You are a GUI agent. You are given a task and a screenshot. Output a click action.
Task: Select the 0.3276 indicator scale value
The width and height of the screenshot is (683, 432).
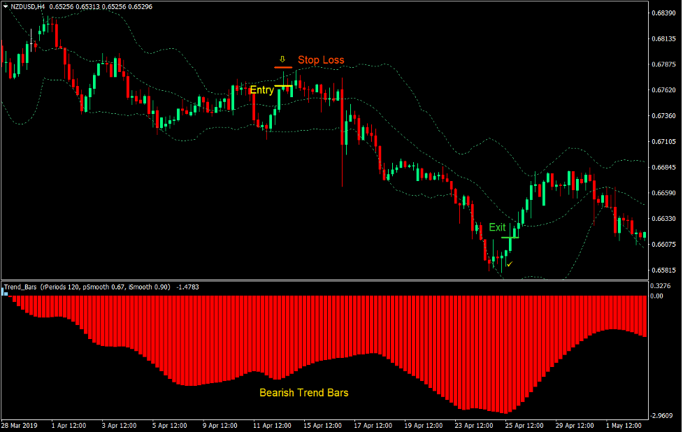coord(660,286)
